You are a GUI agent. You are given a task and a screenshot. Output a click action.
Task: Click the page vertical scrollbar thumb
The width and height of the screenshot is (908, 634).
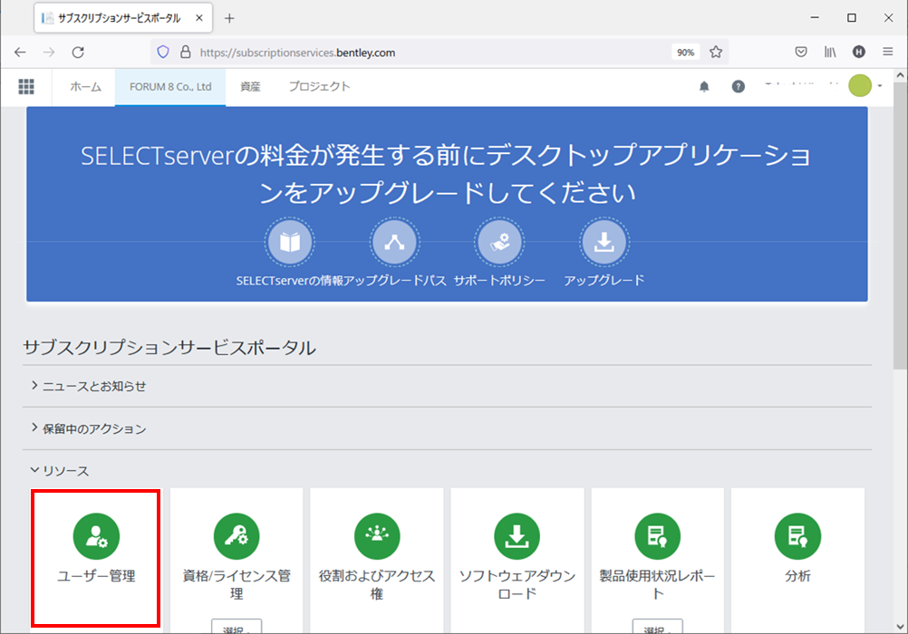[x=900, y=226]
